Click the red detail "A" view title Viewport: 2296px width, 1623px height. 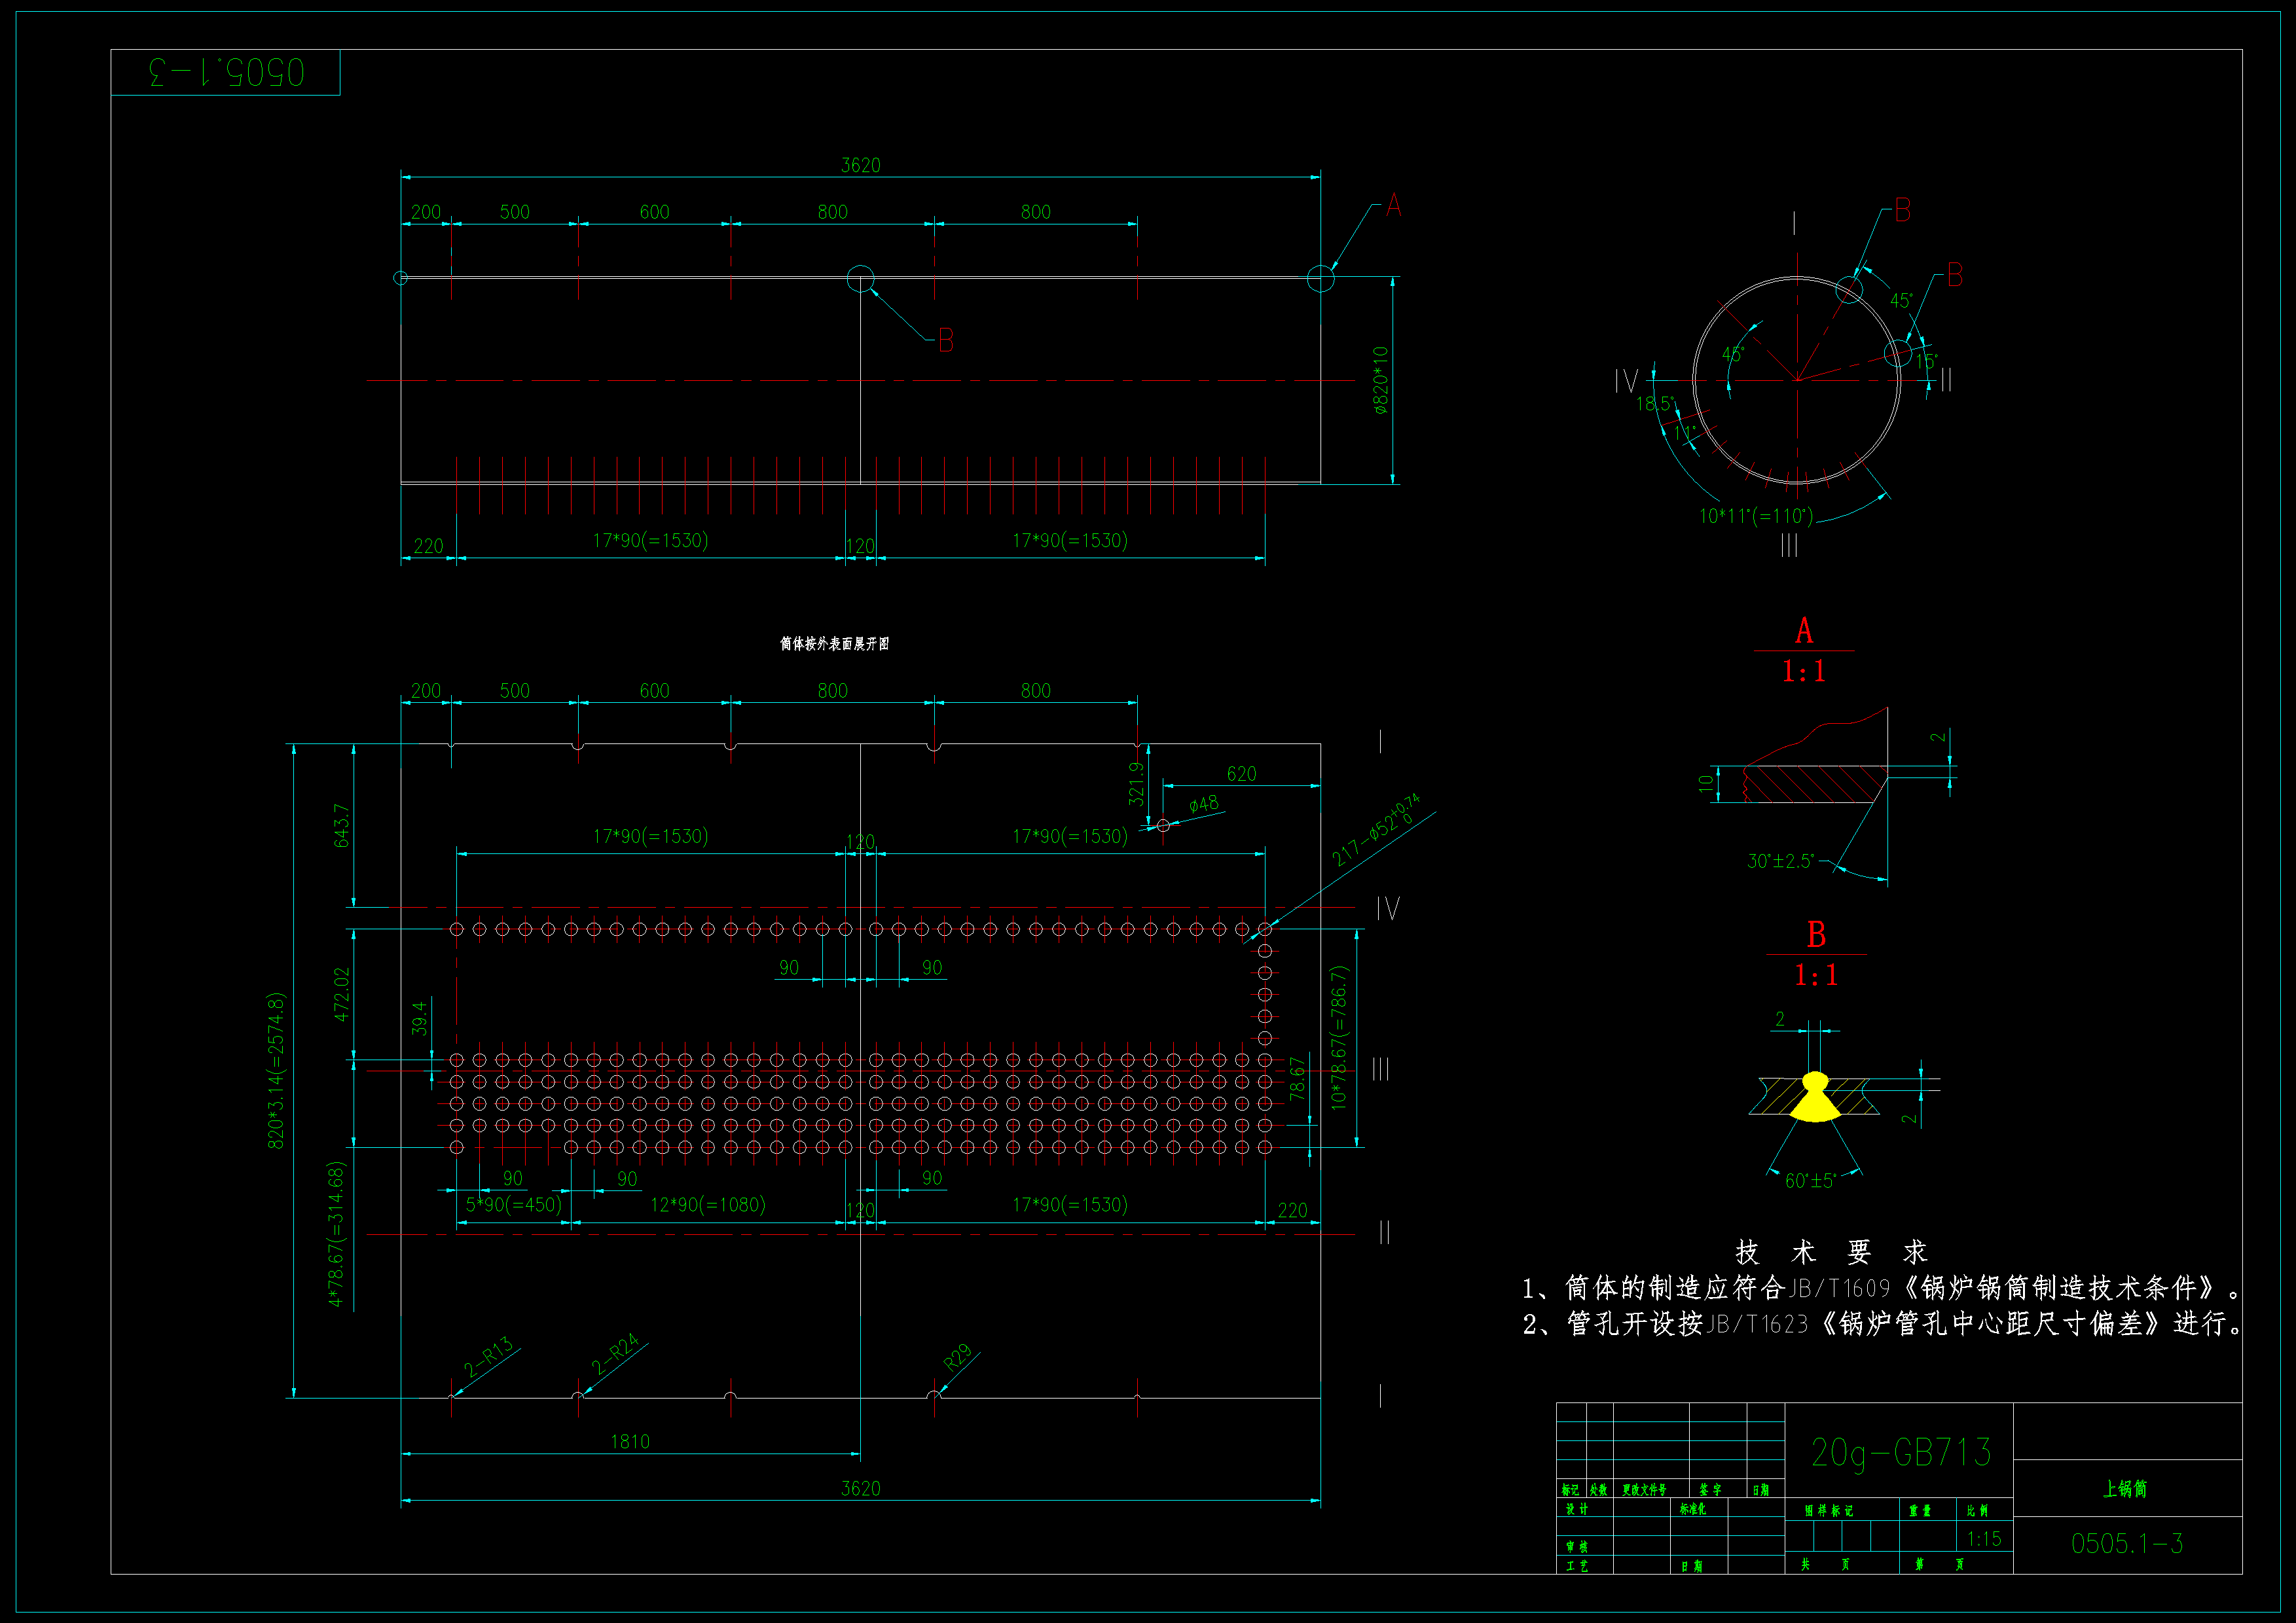pos(1804,632)
